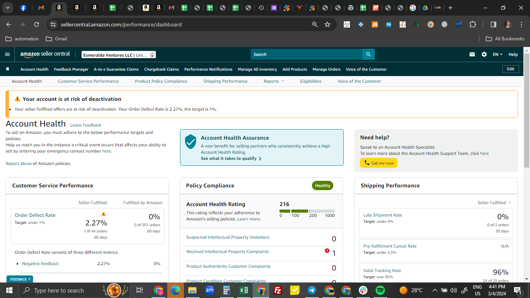Click the Amazon Seller Central logo
Screen dimensions: 530x298
click(x=45, y=54)
